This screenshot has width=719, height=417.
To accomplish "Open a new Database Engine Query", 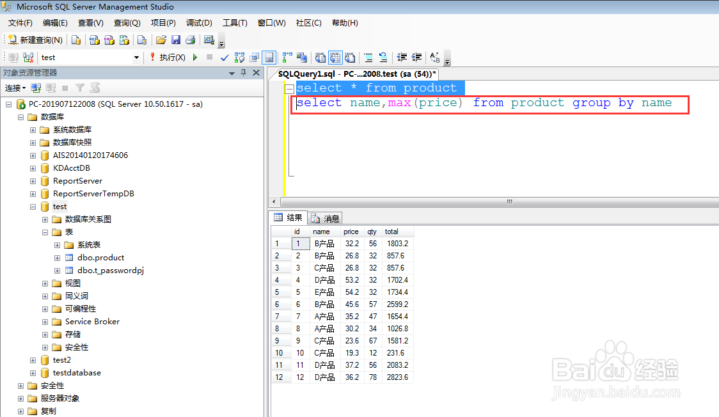I will point(76,40).
